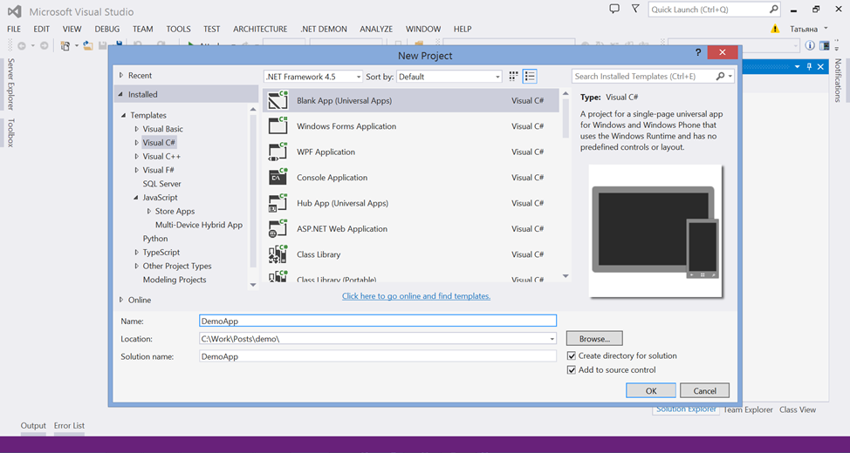Click the OK button
The width and height of the screenshot is (850, 453).
coord(651,390)
